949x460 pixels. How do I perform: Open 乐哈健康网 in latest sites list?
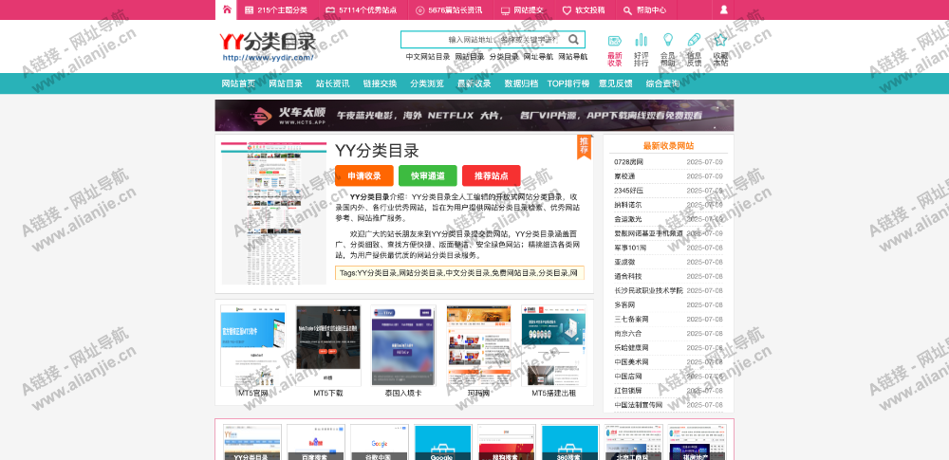click(x=631, y=347)
